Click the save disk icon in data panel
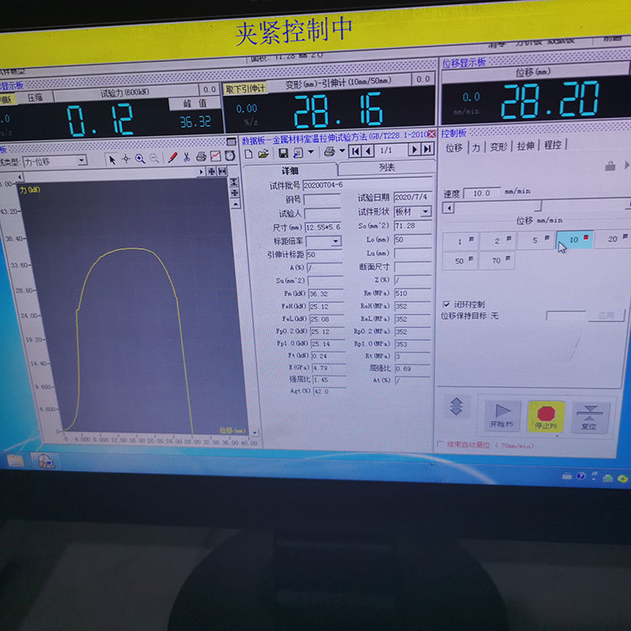The image size is (631, 631). coord(284,152)
